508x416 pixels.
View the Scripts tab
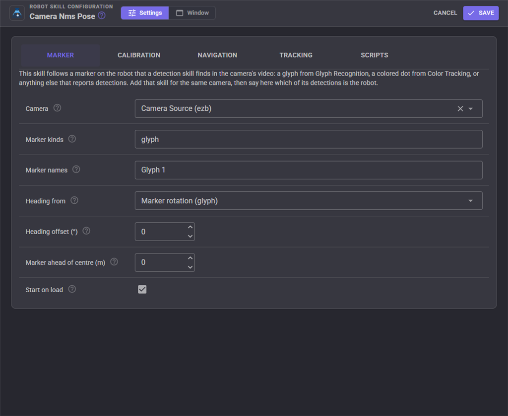[x=375, y=55]
